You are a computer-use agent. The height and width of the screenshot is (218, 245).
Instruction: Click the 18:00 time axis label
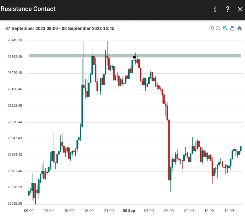tap(89, 211)
